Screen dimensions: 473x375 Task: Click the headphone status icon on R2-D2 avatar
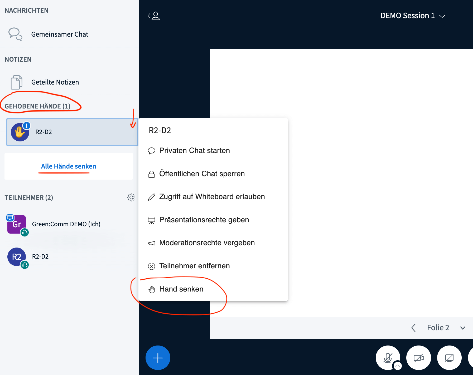click(x=25, y=265)
